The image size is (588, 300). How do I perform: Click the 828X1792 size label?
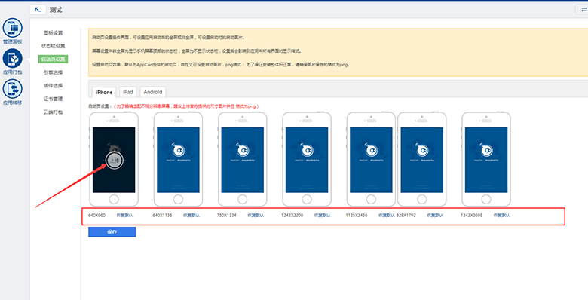[406, 216]
